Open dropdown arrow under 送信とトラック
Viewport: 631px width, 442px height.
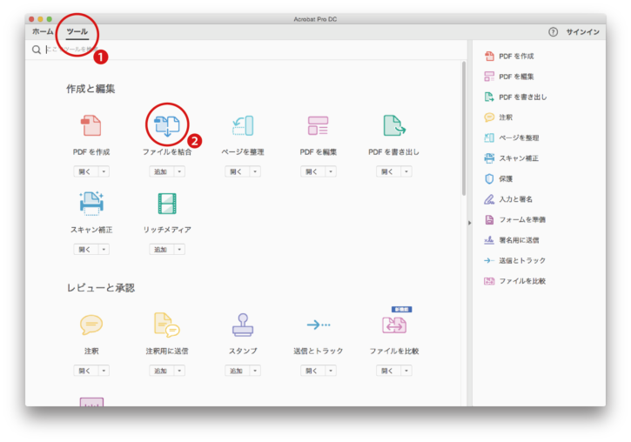[332, 371]
